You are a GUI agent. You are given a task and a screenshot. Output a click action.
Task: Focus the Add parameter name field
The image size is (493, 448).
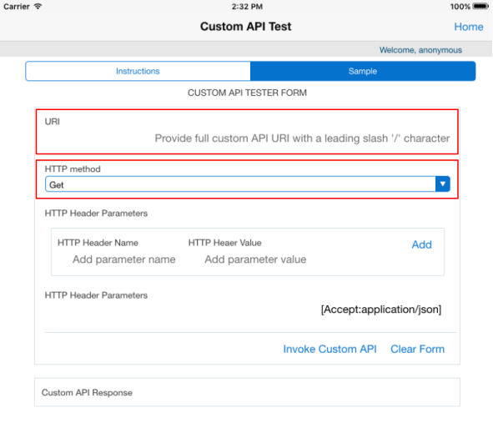pos(124,259)
